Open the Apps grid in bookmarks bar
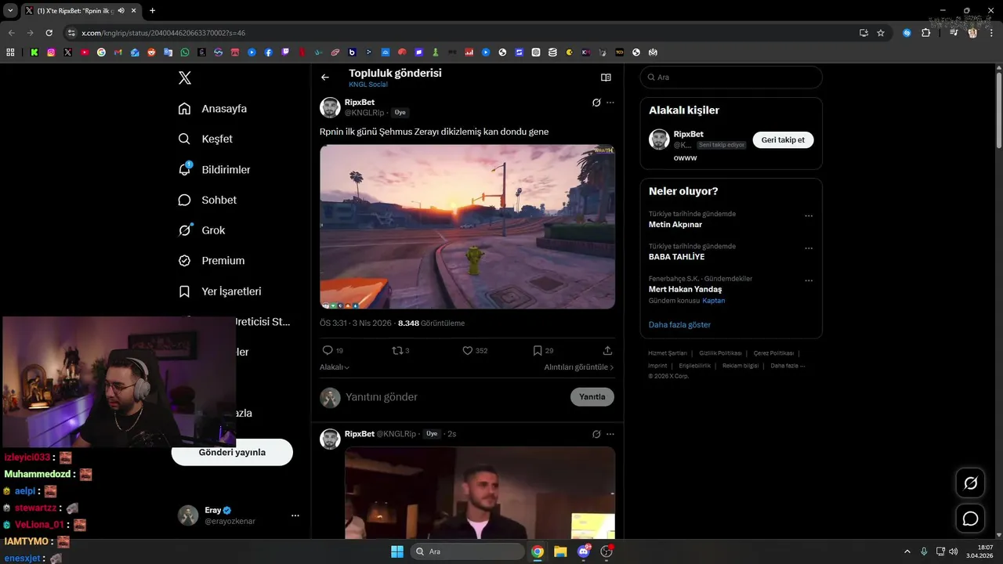The image size is (1003, 564). pos(10,52)
